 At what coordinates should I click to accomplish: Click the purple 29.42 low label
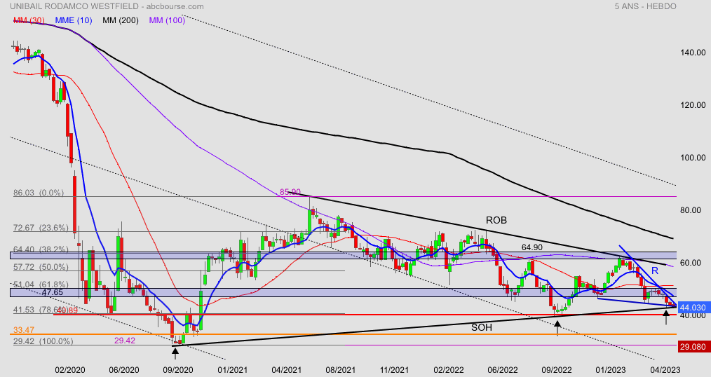[125, 341]
